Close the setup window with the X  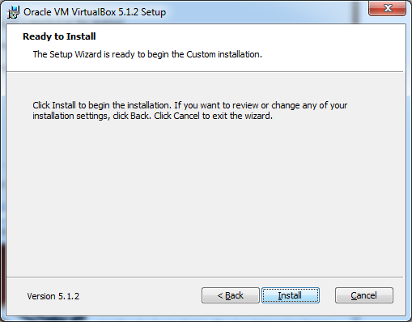click(x=387, y=8)
